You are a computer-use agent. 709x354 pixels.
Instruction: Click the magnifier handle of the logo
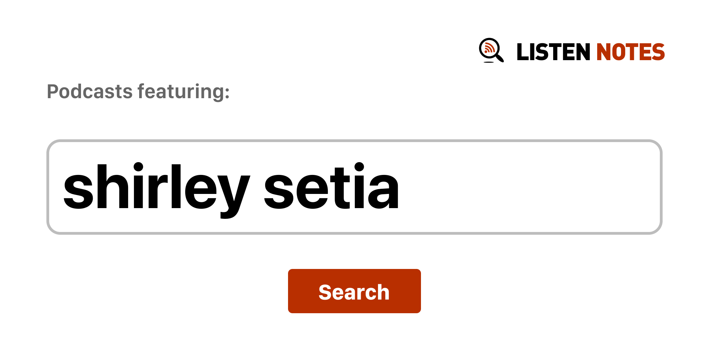point(500,57)
